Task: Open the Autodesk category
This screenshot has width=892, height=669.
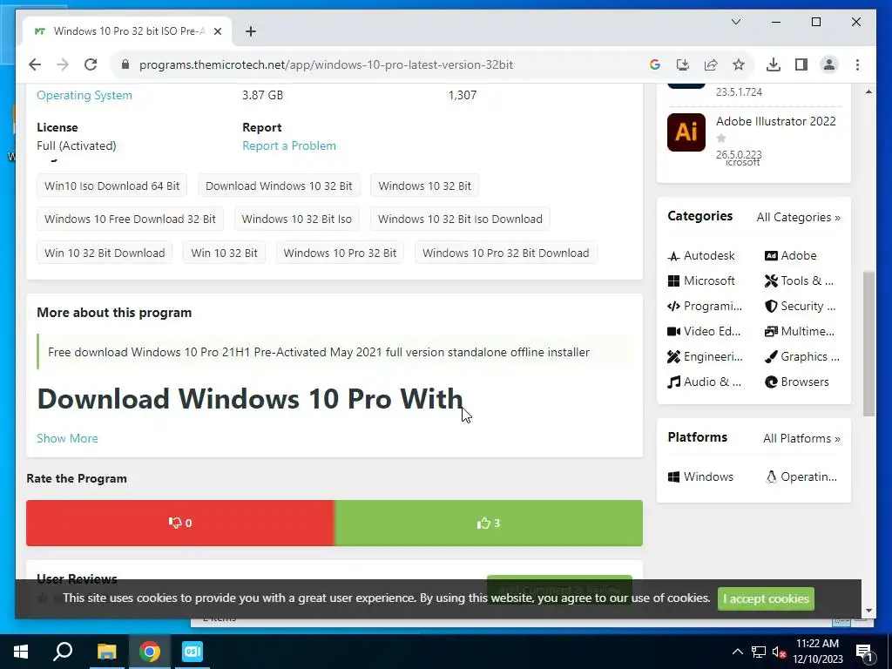Action: coord(701,256)
